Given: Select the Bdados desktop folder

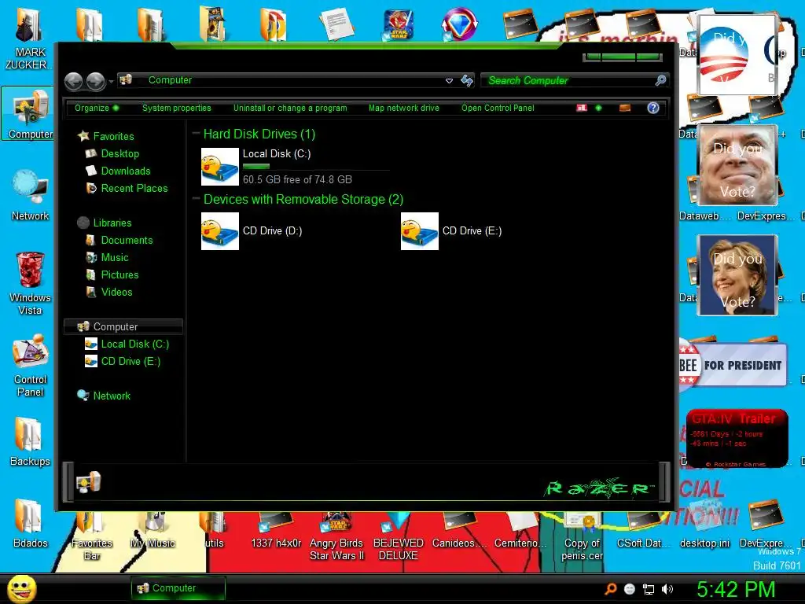Looking at the screenshot, I should (x=30, y=523).
